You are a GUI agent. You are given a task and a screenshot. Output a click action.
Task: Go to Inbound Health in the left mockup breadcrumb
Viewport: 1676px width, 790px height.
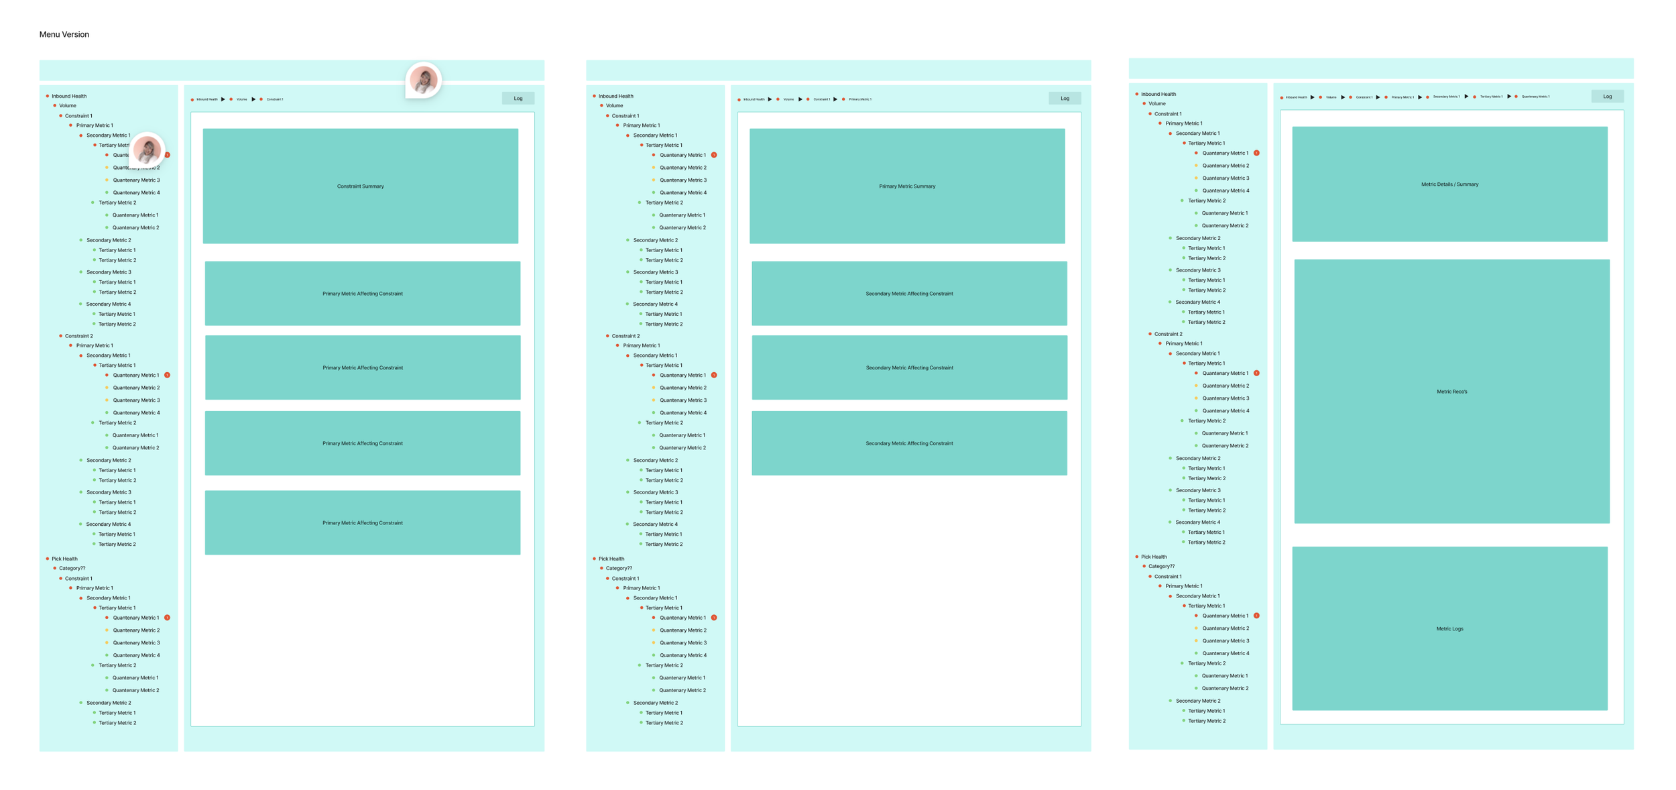pos(207,99)
